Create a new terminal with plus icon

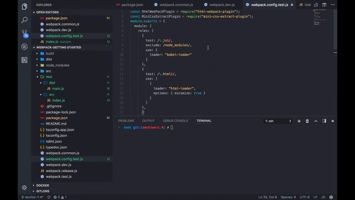click(299, 121)
